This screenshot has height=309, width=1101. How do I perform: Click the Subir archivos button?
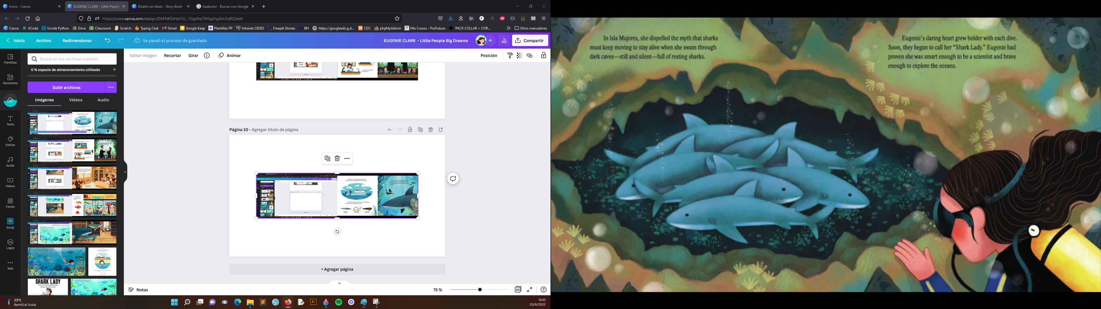click(66, 87)
